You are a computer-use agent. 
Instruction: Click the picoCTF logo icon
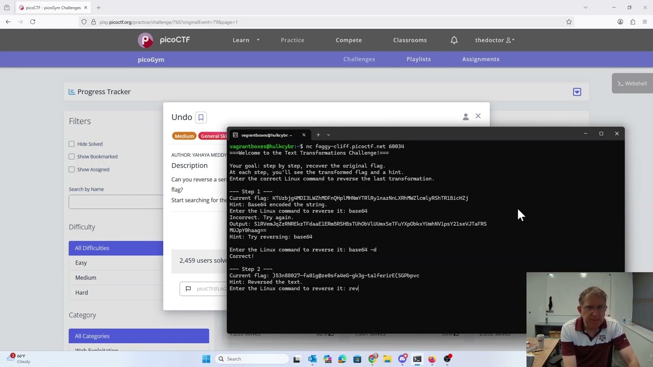pyautogui.click(x=145, y=40)
